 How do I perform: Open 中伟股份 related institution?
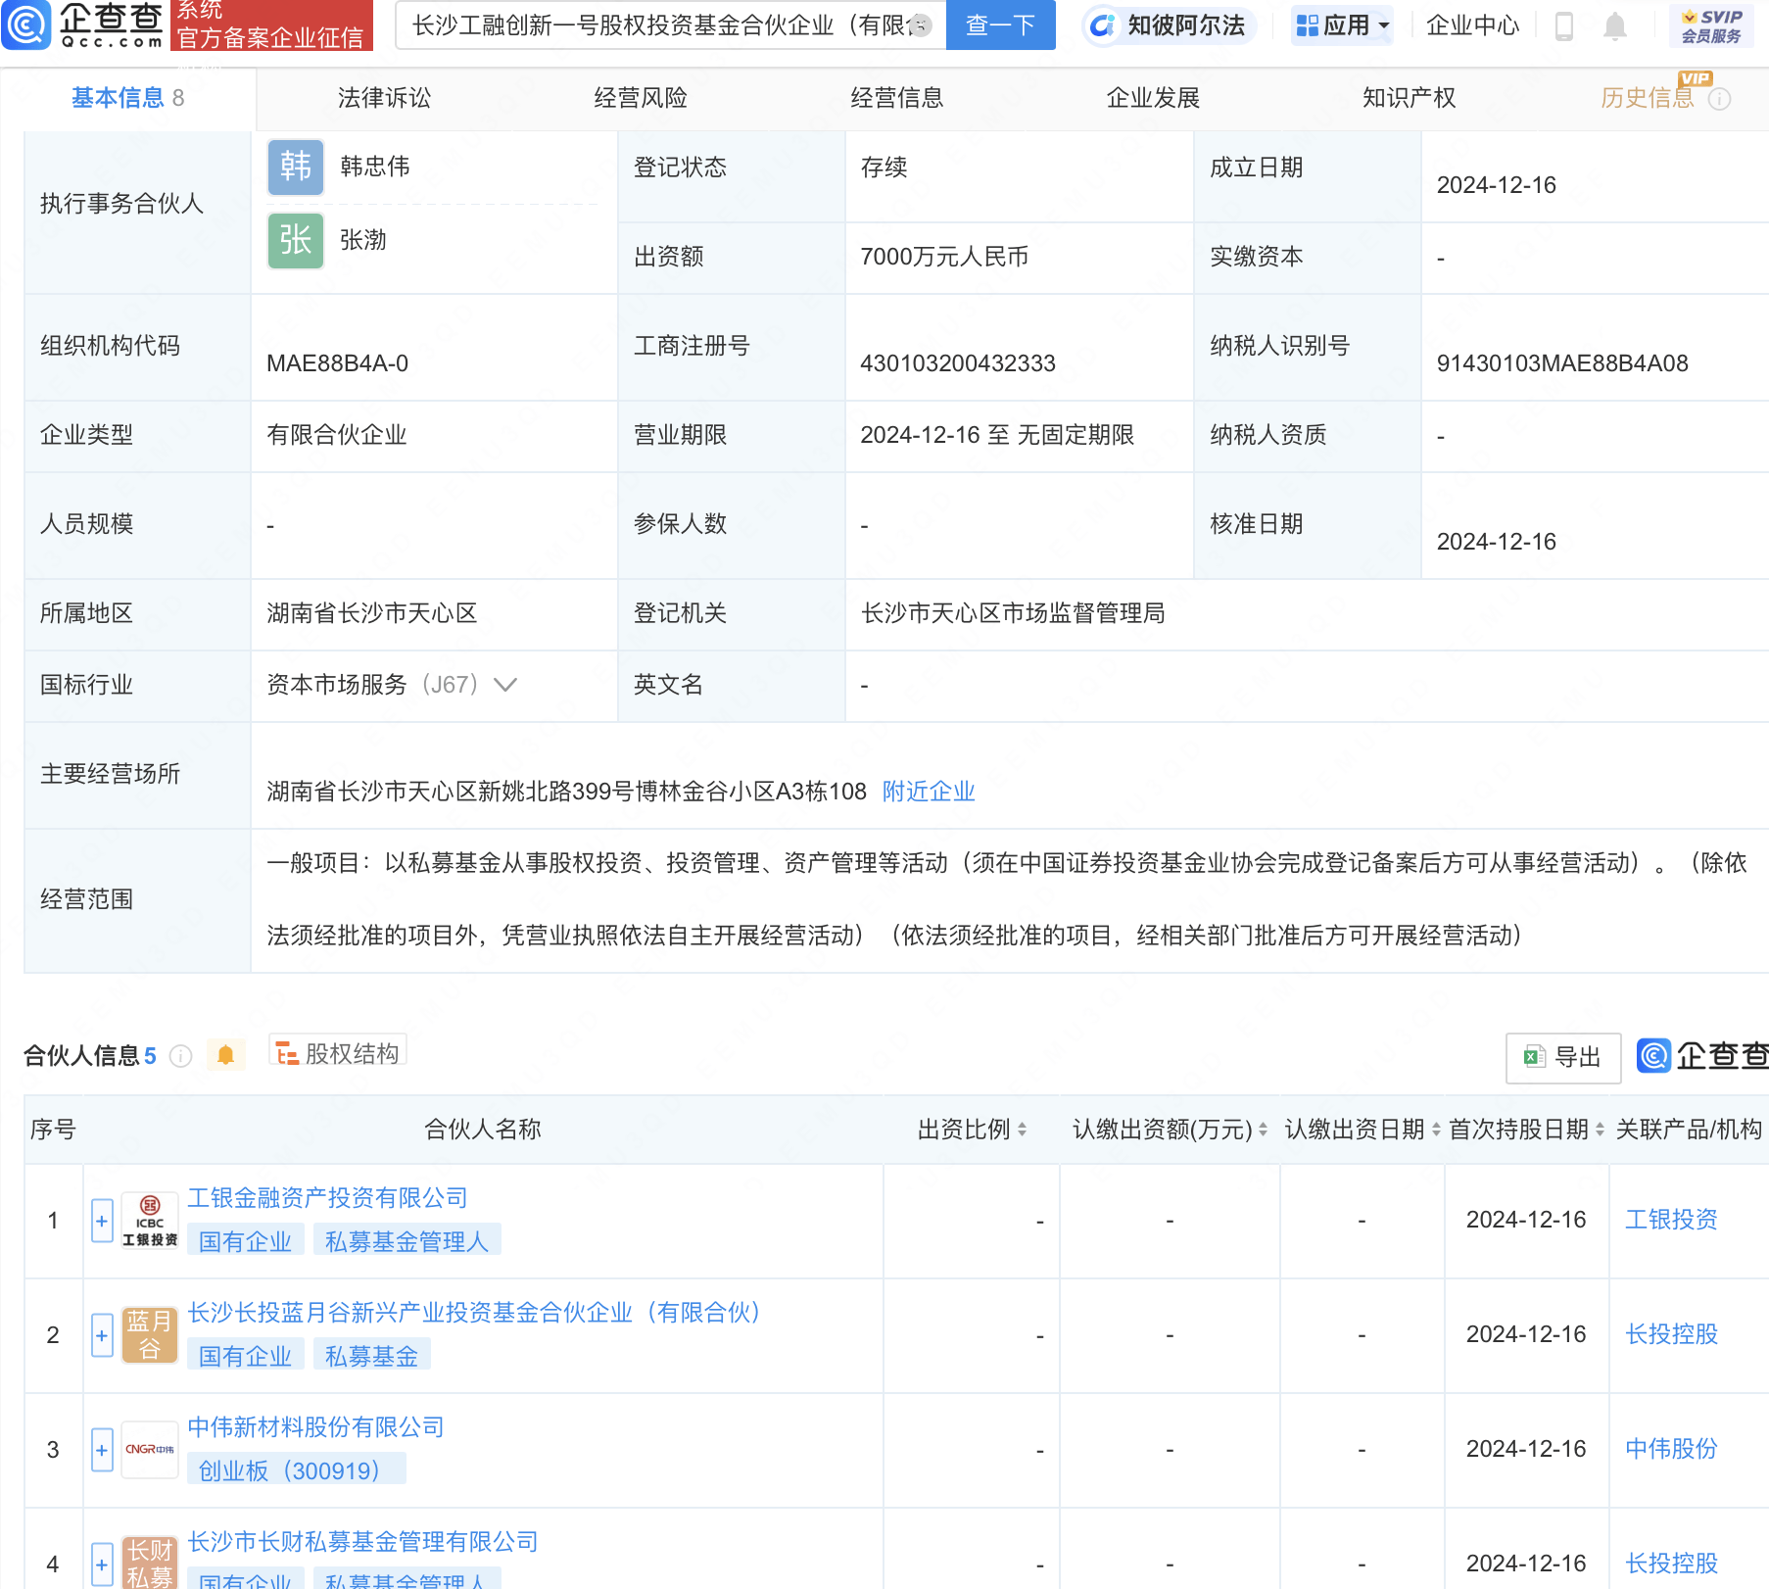coord(1671,1449)
